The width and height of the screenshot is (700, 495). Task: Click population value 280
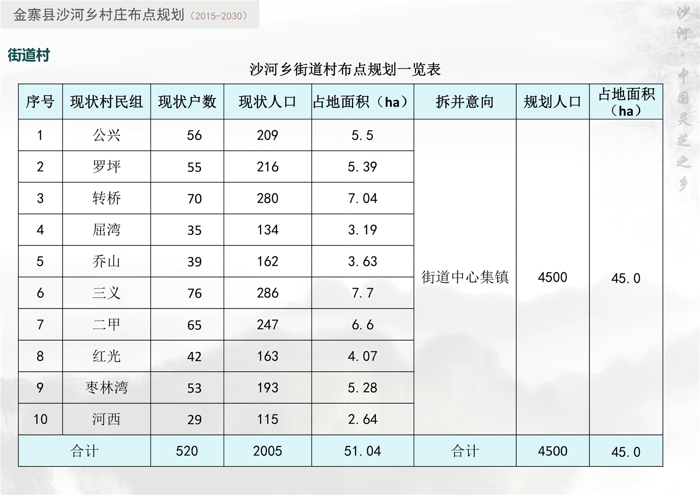pyautogui.click(x=268, y=198)
